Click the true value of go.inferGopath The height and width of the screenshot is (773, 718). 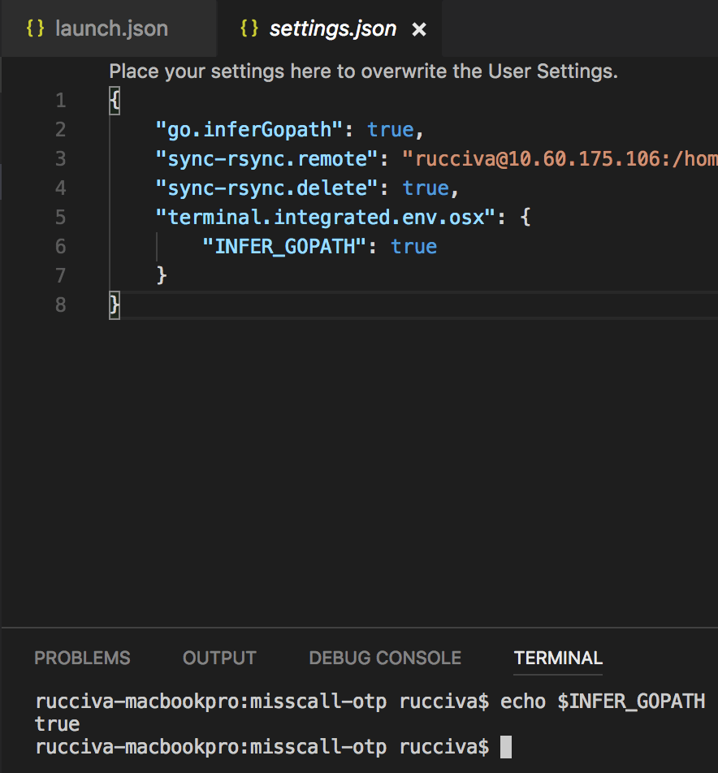tap(391, 130)
